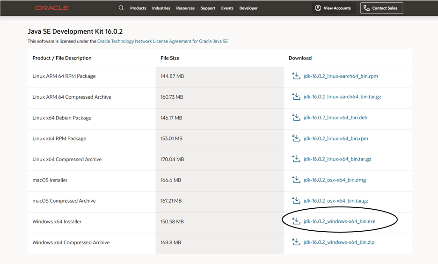Click the phone icon in Contact Sales
The height and width of the screenshot is (264, 438).
(366, 8)
